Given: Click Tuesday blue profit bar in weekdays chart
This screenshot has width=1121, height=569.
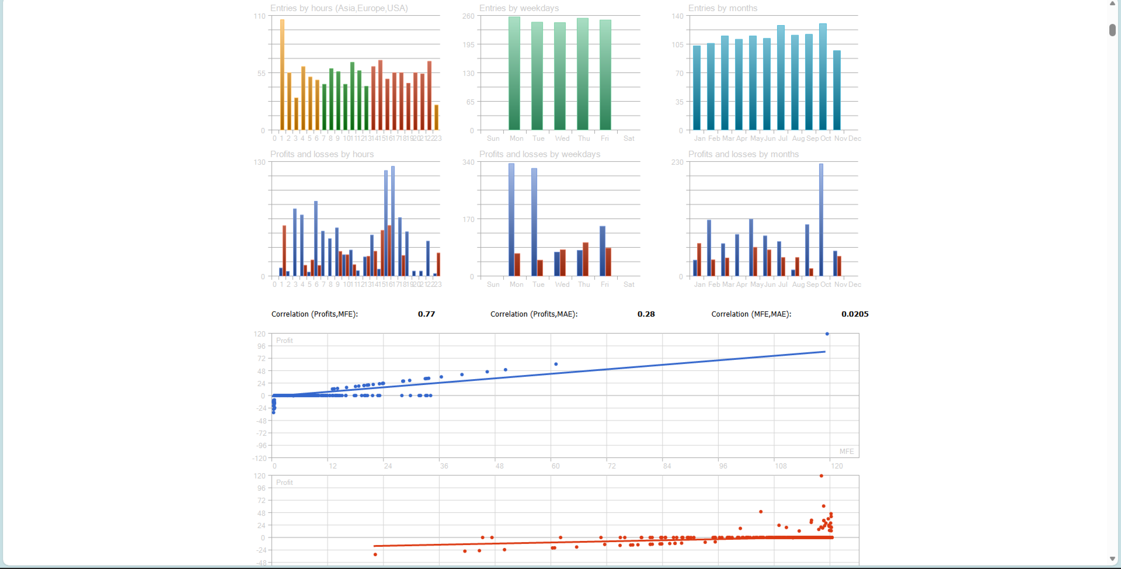Looking at the screenshot, I should pos(534,222).
